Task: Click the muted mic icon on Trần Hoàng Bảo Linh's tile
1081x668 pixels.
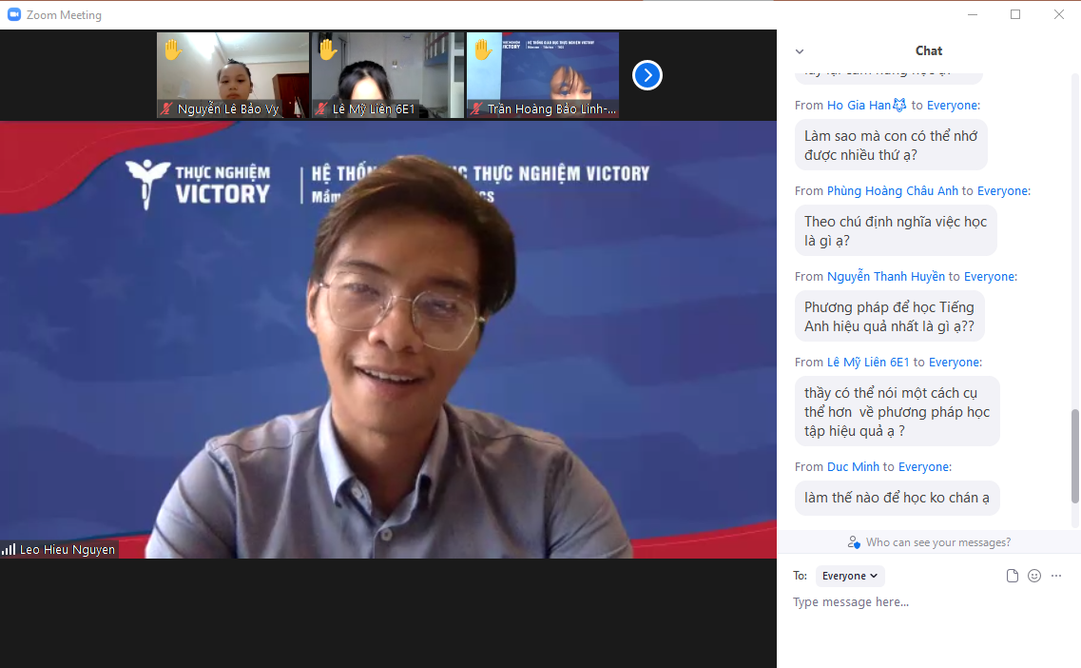Action: (x=473, y=108)
